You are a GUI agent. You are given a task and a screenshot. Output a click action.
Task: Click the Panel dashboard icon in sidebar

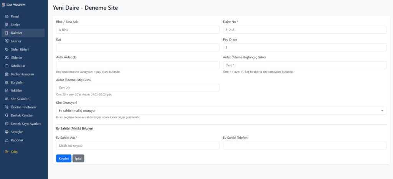(7, 16)
